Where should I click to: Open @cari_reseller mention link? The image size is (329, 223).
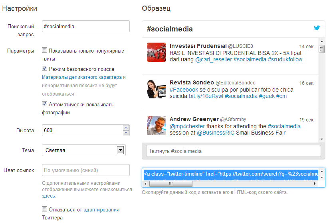[213, 59]
